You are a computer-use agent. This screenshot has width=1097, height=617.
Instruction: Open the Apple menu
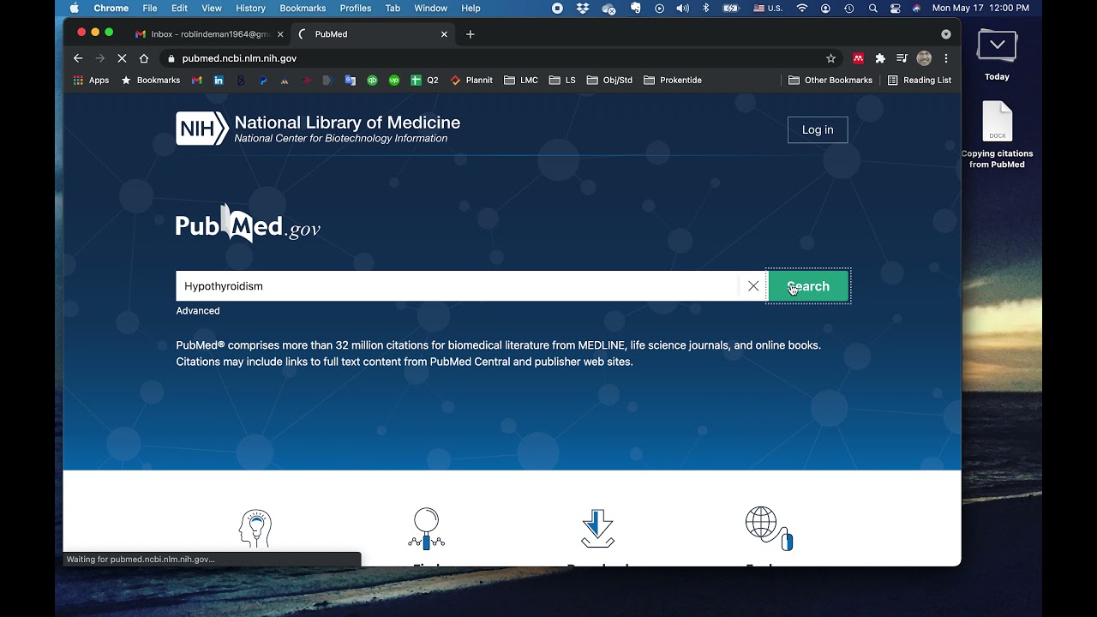click(x=74, y=8)
